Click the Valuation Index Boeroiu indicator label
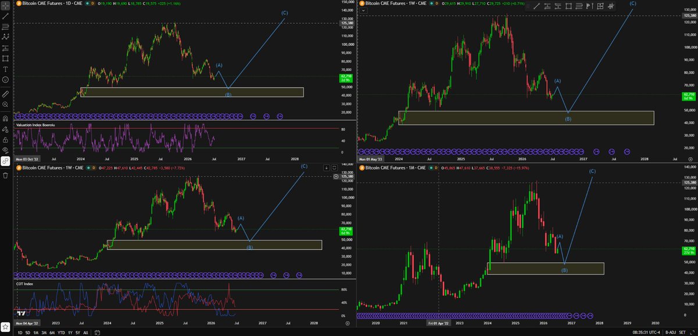The image size is (698, 336). coord(36,125)
